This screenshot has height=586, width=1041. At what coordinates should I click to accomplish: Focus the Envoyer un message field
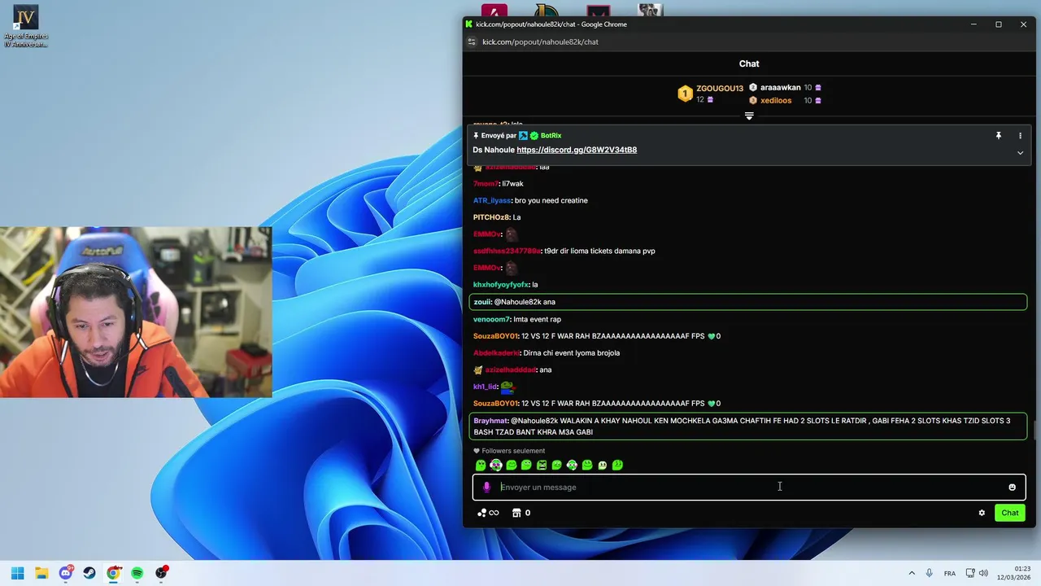pyautogui.click(x=748, y=487)
